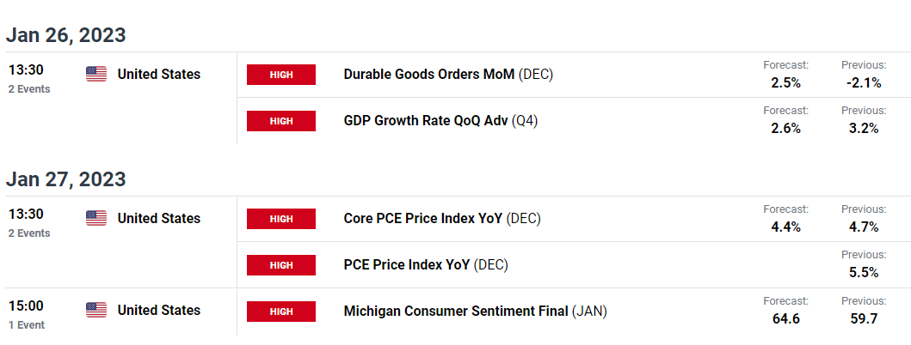
Task: Select the HIGH badge for Durable Goods Orders
Action: click(281, 75)
